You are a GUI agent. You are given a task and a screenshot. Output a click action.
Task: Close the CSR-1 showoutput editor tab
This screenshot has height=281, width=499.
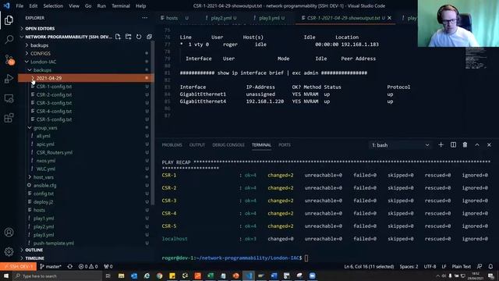click(390, 18)
